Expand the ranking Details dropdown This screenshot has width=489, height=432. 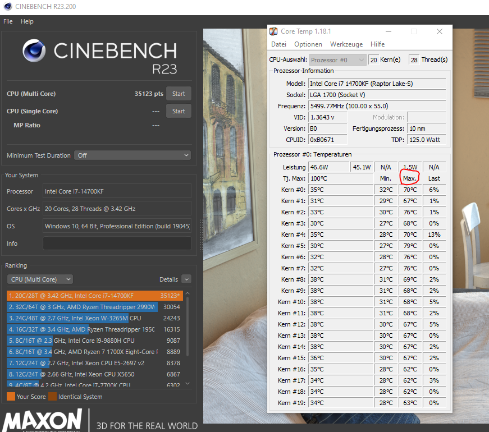click(186, 279)
